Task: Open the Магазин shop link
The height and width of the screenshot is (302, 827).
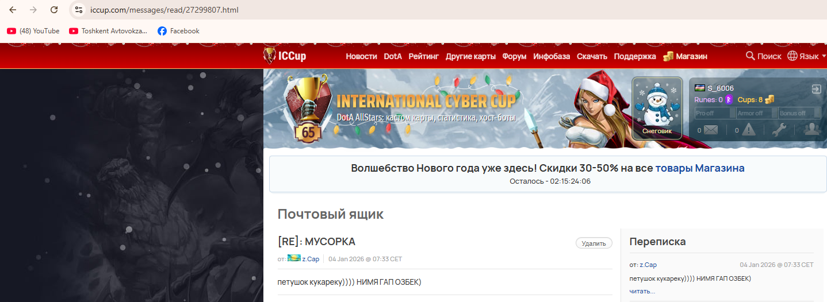Action: click(691, 56)
